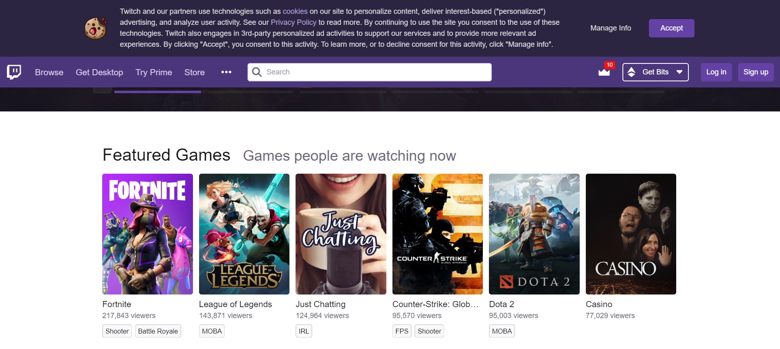This screenshot has width=780, height=349.
Task: Click the '124,964 viewers' text
Action: tap(322, 316)
